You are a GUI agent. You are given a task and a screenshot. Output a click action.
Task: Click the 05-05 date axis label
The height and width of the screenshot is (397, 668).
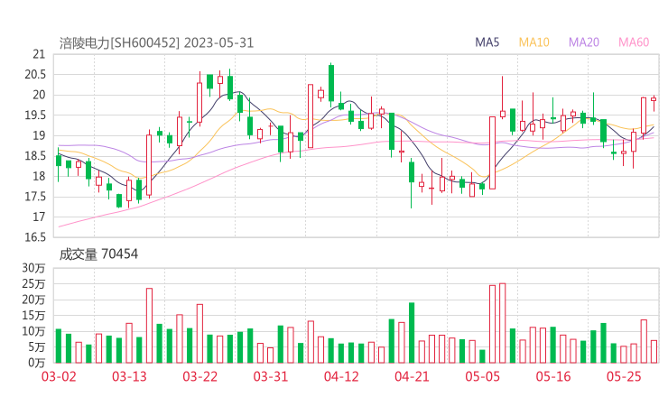pyautogui.click(x=482, y=376)
